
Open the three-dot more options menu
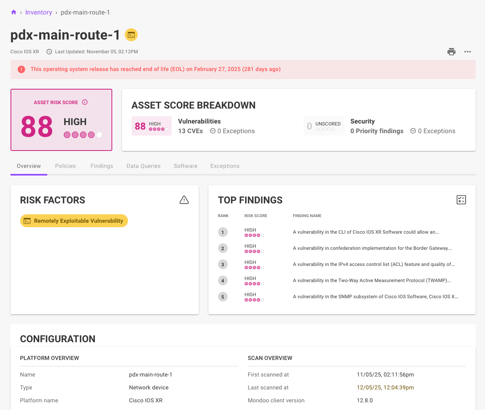(x=468, y=52)
